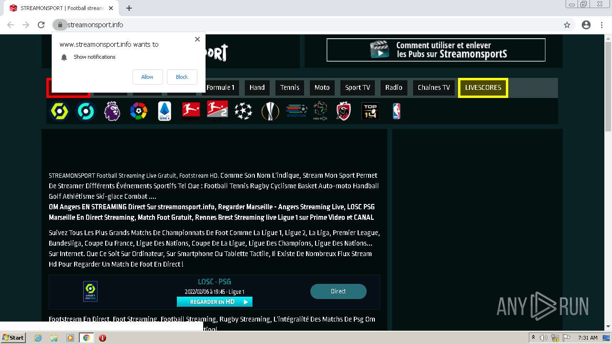Viewport: 612px width, 344px height.
Task: Open the Hand menu item
Action: 257,87
